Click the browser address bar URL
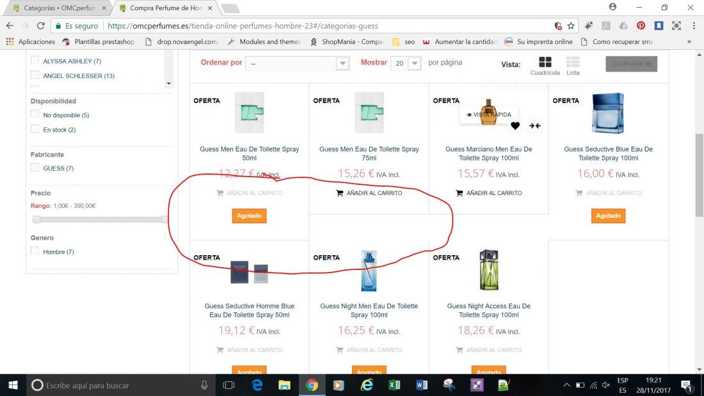Screen dimensions: 704x396 243,26
